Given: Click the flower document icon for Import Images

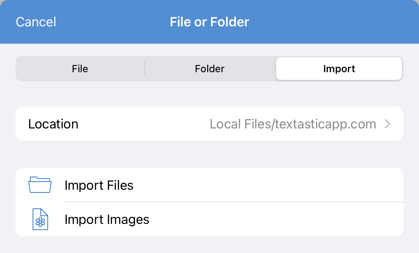Looking at the screenshot, I should (x=40, y=219).
